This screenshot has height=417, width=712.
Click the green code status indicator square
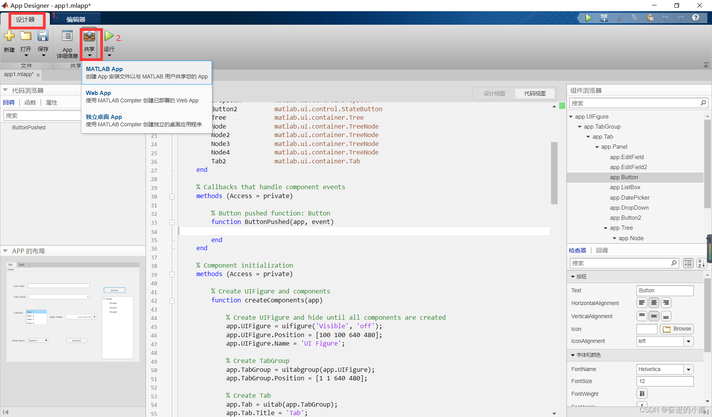[562, 105]
